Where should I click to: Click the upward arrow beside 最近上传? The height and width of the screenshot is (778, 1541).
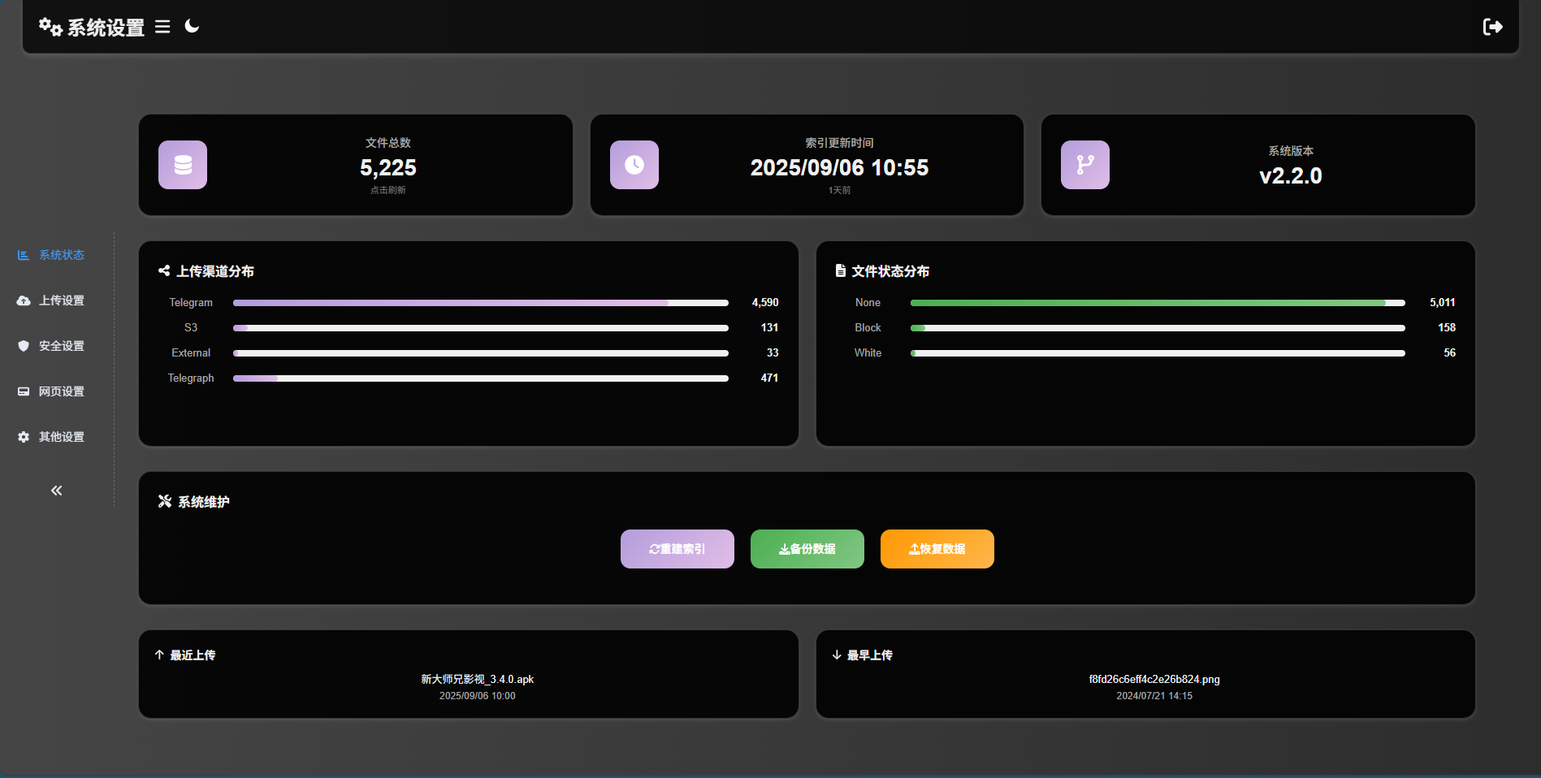[158, 655]
